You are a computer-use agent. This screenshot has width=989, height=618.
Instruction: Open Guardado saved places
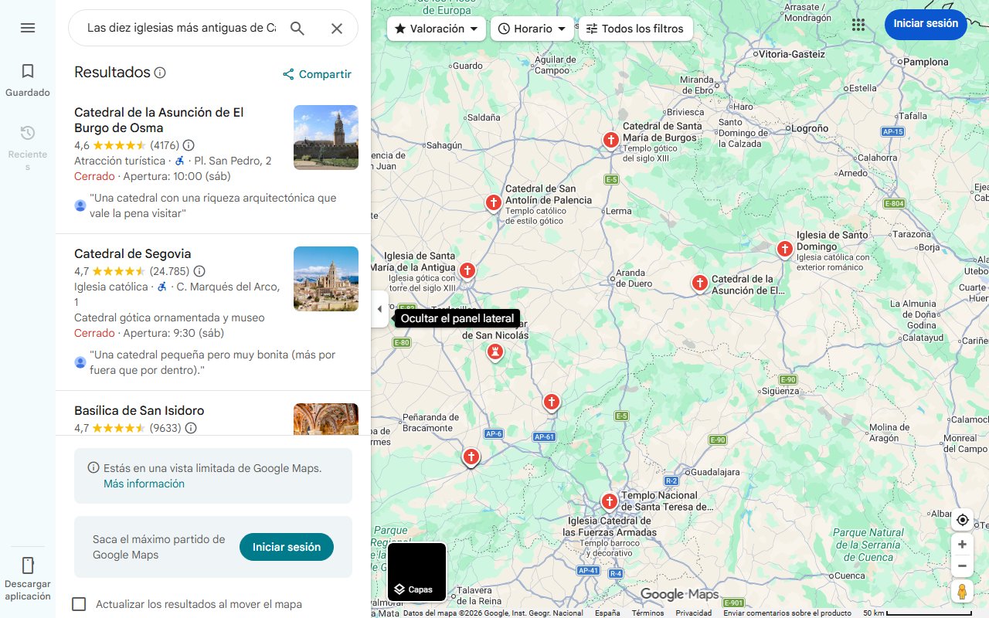[28, 77]
